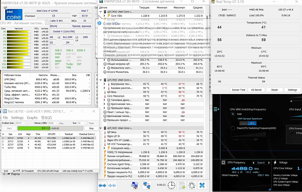This screenshot has width=302, height=192.
Task: Open the File menu in LinX
Action: click(x=5, y=117)
